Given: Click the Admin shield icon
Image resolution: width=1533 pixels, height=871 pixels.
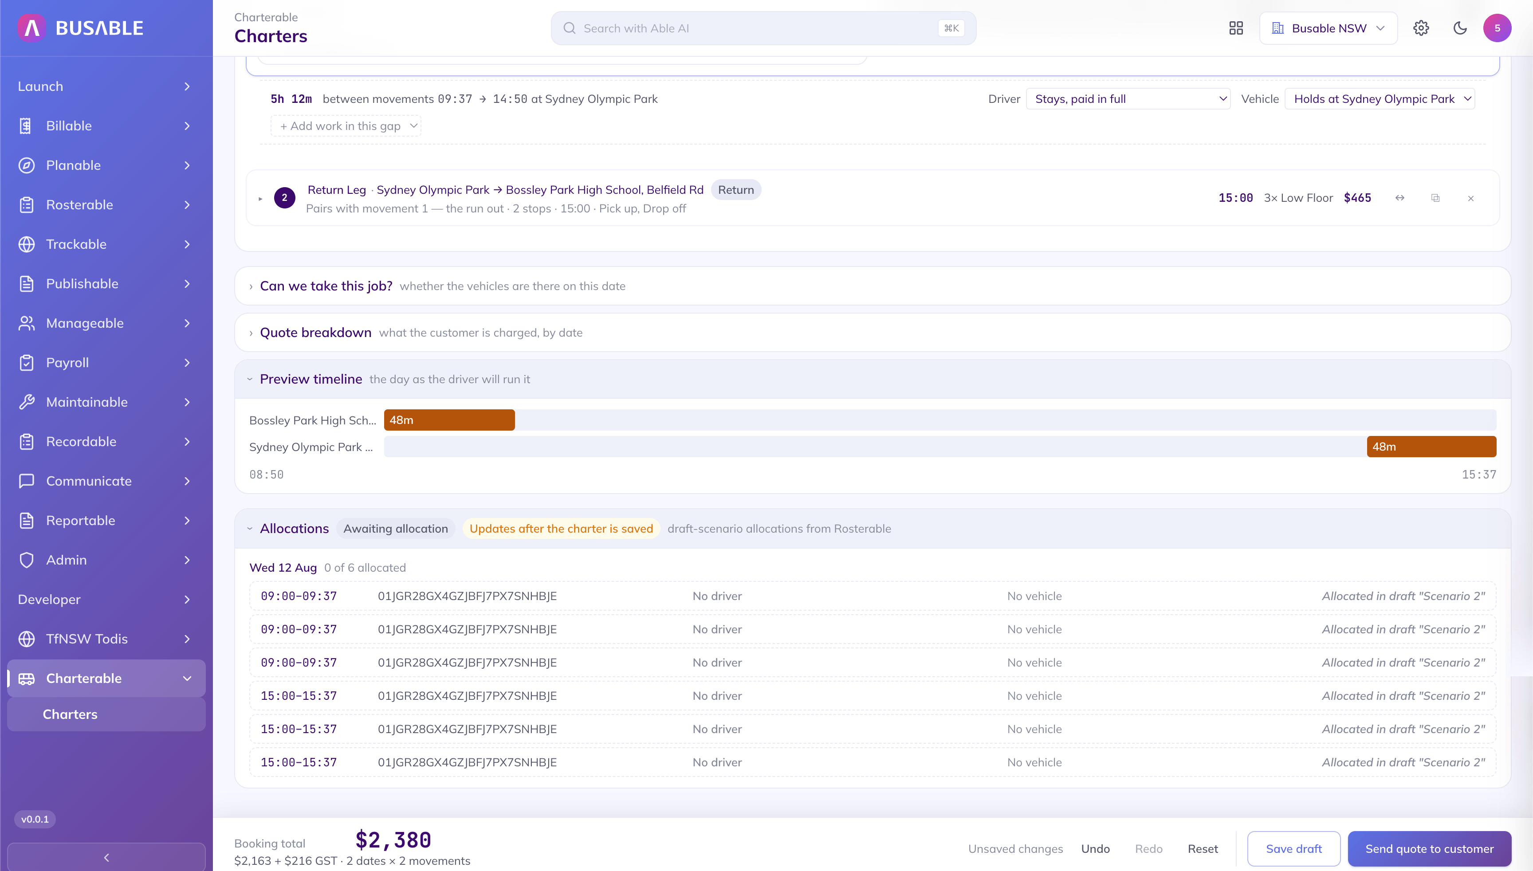Looking at the screenshot, I should (x=26, y=560).
